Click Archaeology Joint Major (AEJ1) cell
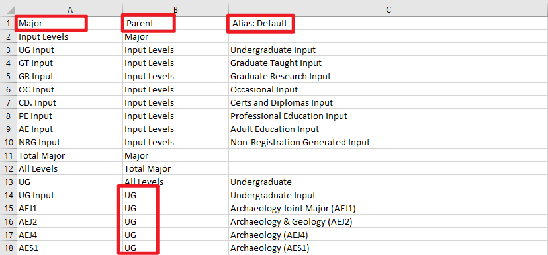Screen dimensions: 548x255 [388, 209]
